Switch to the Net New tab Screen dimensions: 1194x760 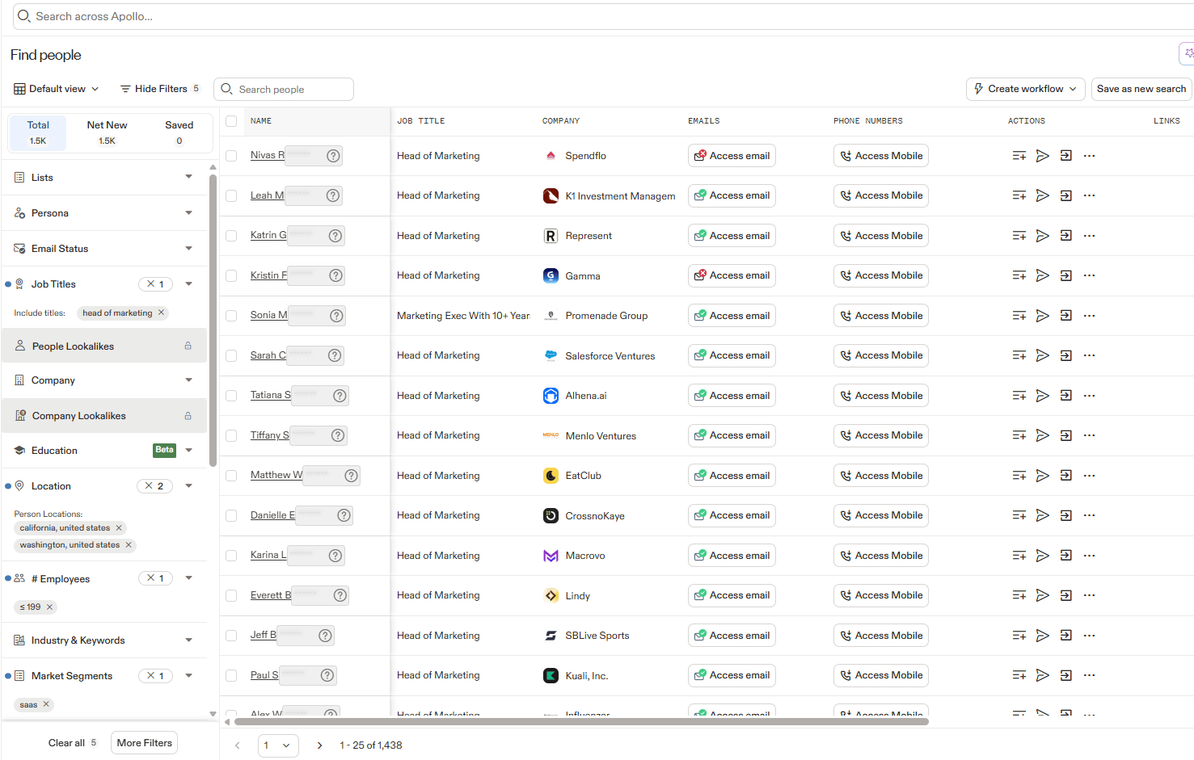(107, 132)
